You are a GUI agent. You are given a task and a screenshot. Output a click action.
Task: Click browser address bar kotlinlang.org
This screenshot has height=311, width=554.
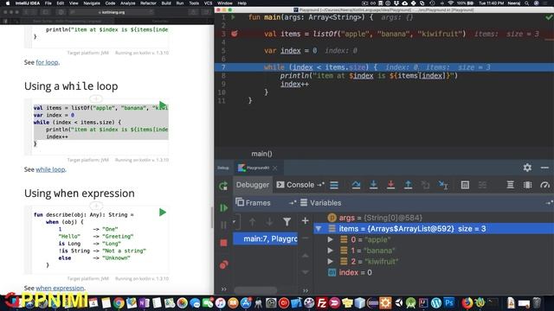tap(112, 12)
